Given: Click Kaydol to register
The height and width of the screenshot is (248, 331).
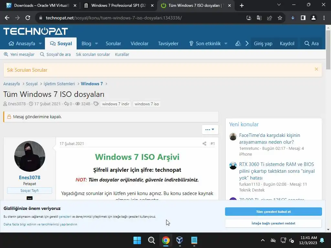Looking at the screenshot, I should pyautogui.click(x=287, y=44).
